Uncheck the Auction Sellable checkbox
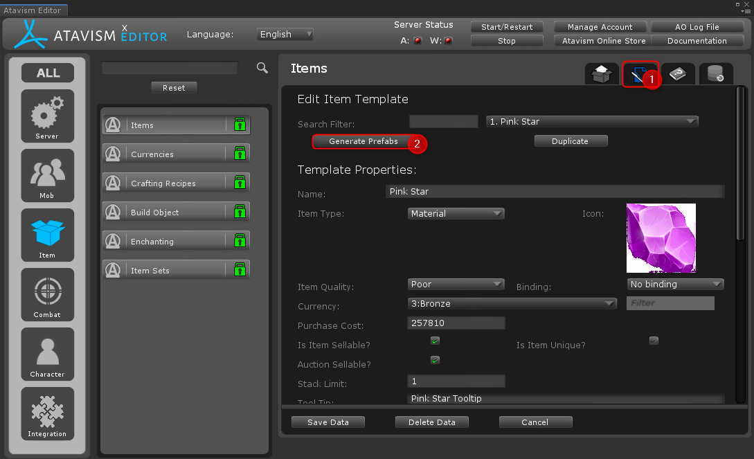Screen dimensions: 754x459 pos(435,360)
